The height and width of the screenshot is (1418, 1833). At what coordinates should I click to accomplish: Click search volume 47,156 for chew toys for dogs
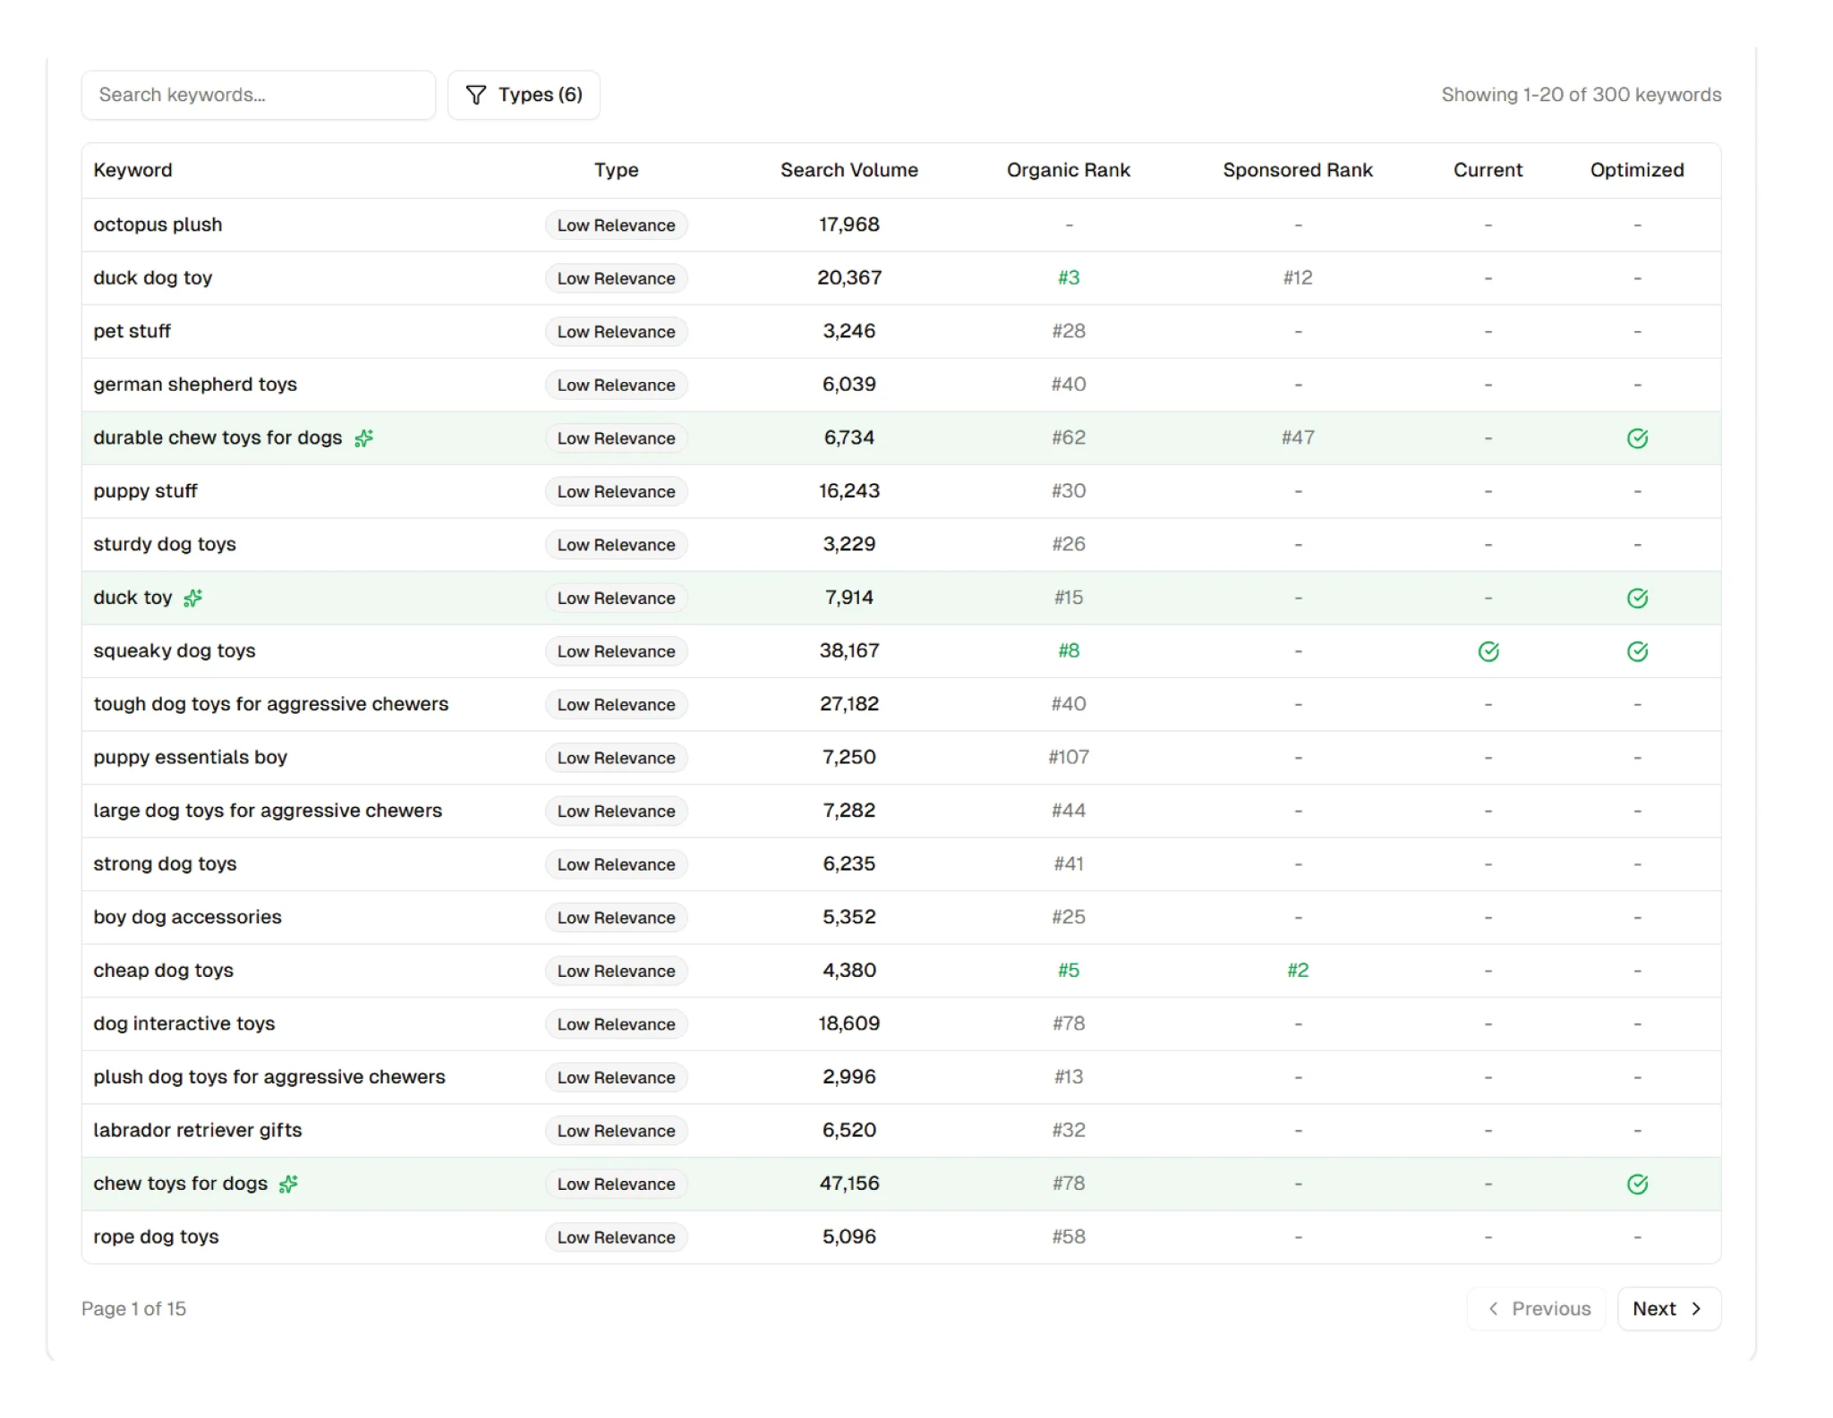[848, 1184]
